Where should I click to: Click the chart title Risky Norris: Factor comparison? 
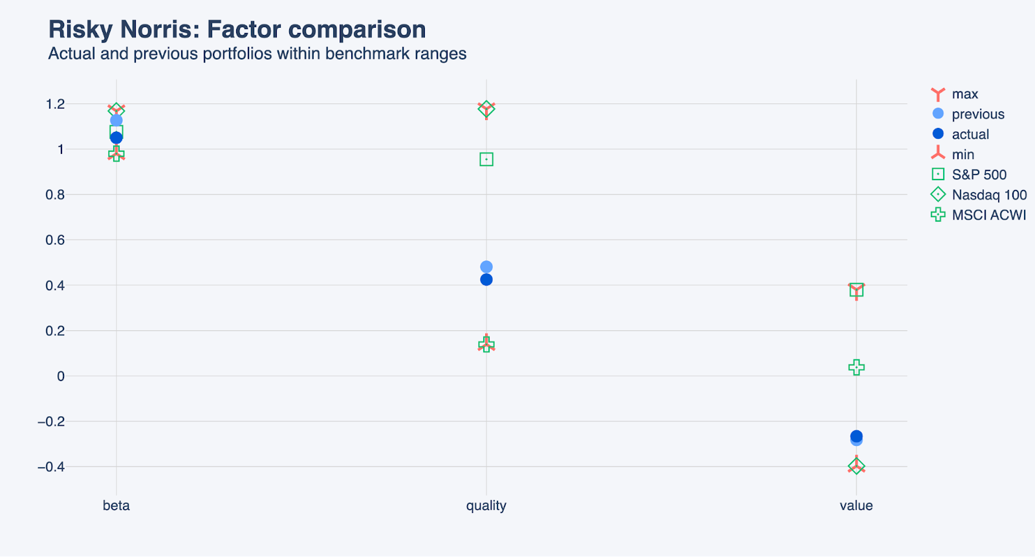tap(237, 30)
